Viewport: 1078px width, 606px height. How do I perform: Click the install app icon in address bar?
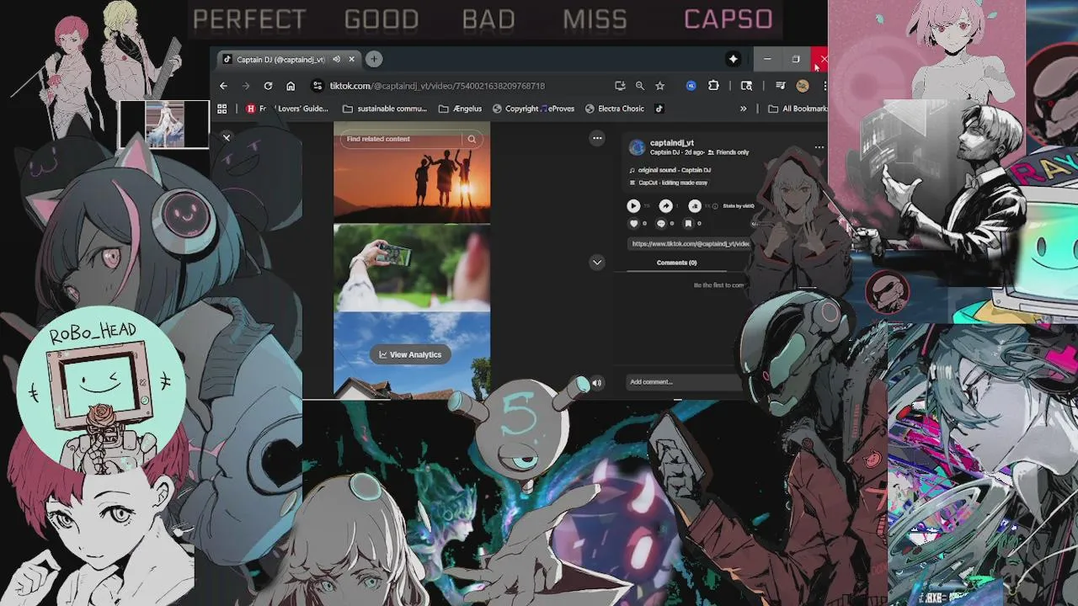click(620, 86)
